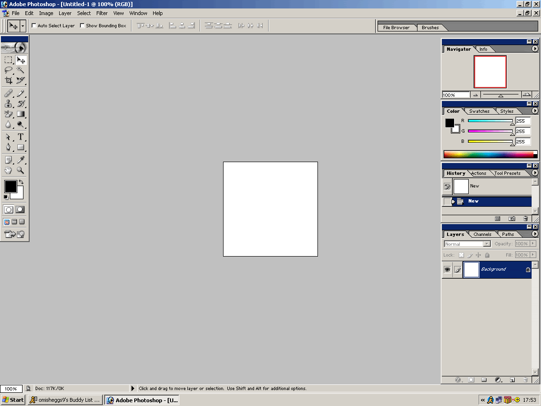This screenshot has width=541, height=406.
Task: Select the Background layer thumbnail
Action: click(471, 269)
